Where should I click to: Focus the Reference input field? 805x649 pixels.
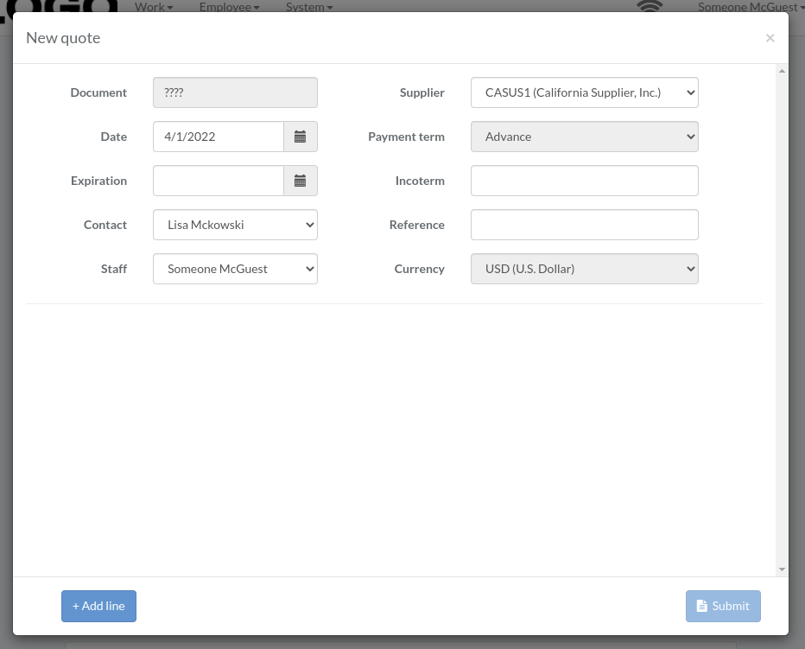[584, 225]
